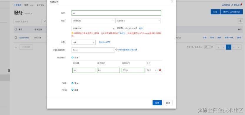Go to first page in pagination
Screen dimensions: 245x115
tap(218, 47)
